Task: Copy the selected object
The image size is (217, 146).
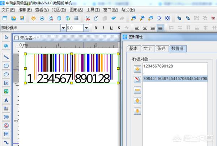Action: (96, 18)
